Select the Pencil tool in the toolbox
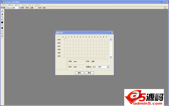The image size is (169, 106). [x=2, y=11]
